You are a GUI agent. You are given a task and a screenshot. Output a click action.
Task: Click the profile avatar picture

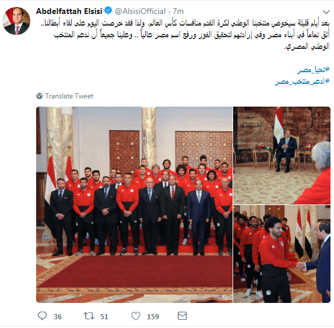pos(16,21)
